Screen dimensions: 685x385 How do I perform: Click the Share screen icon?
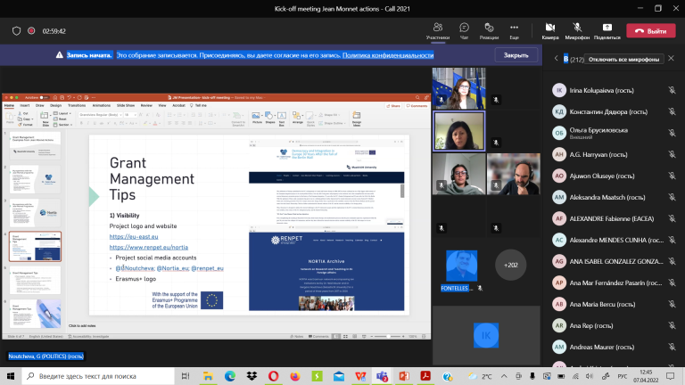(607, 28)
